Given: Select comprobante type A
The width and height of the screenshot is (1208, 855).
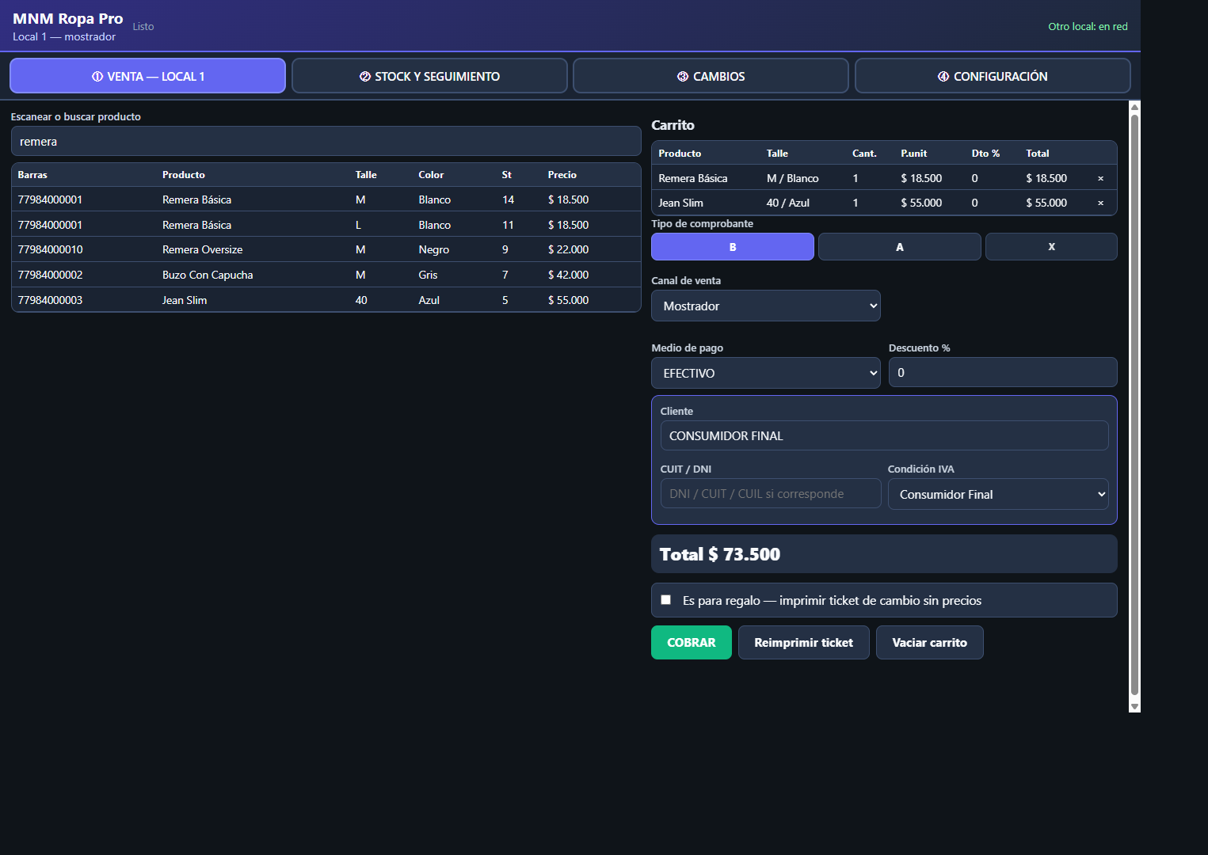Looking at the screenshot, I should (900, 247).
